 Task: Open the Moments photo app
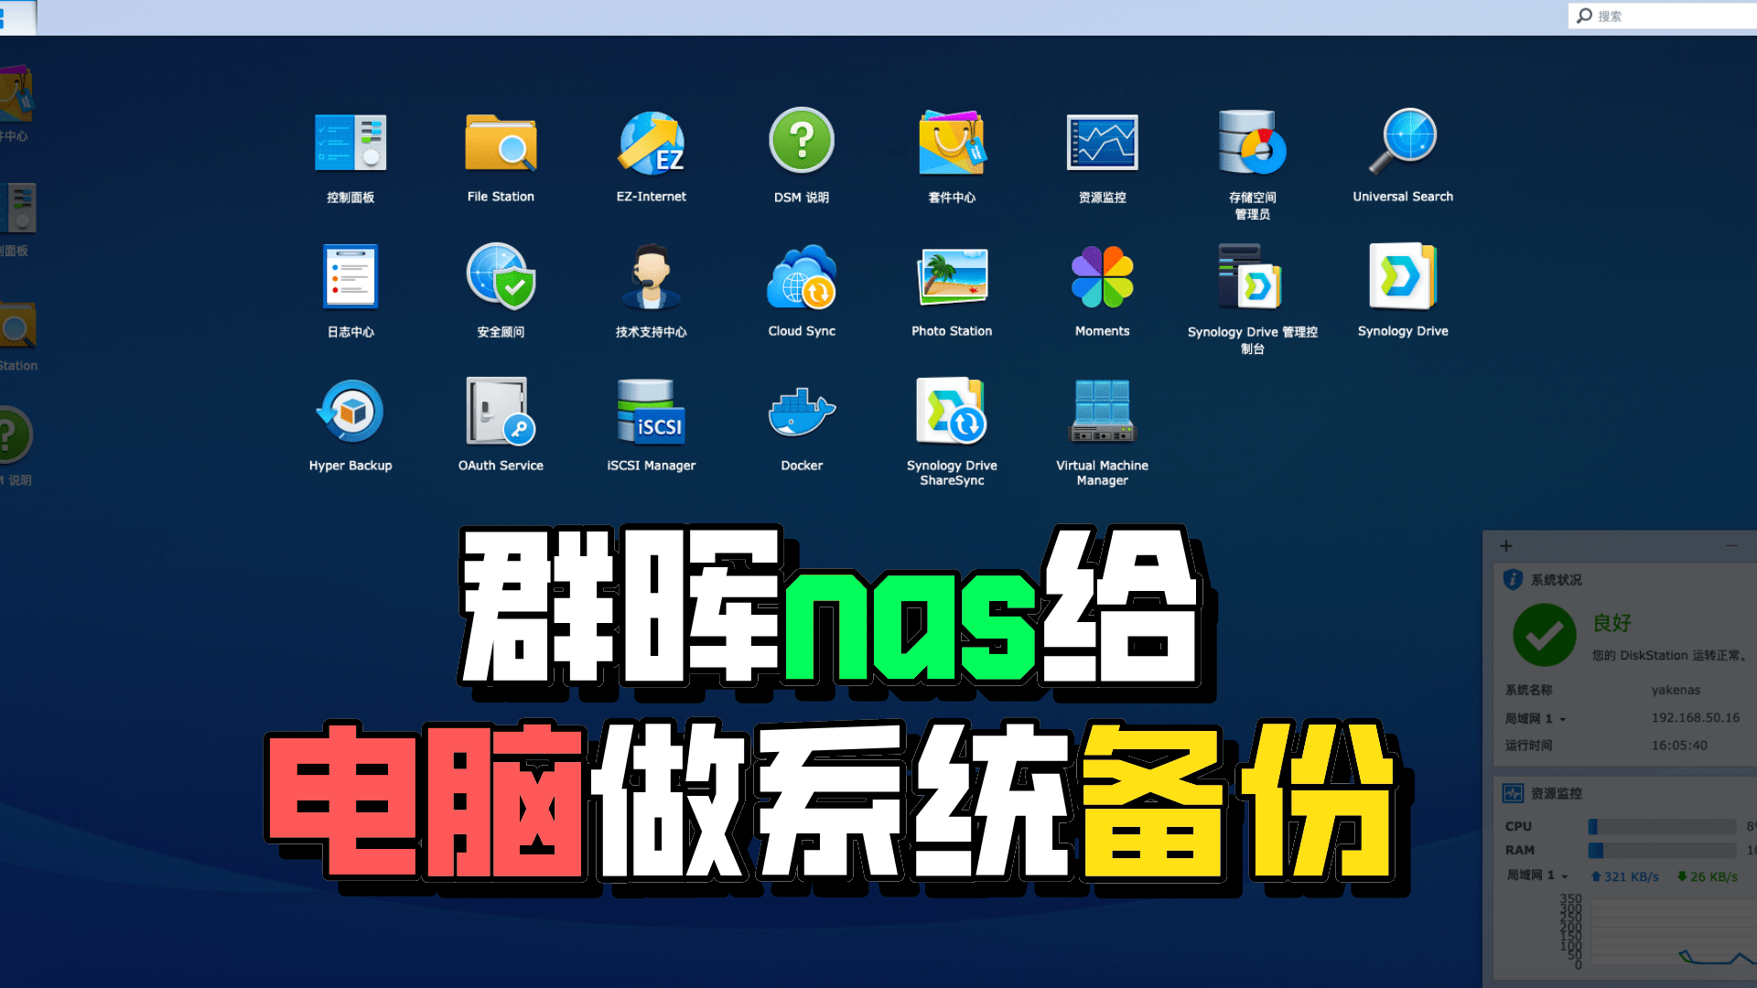(1102, 277)
